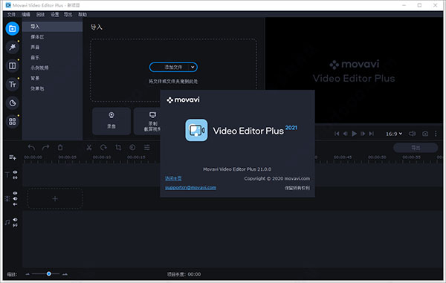Mute the audio track speaker icon

[15, 220]
